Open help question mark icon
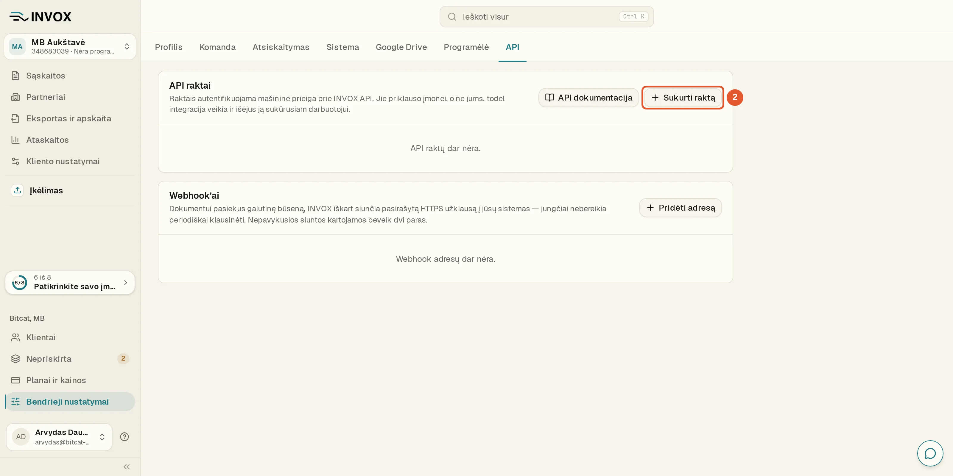Viewport: 953px width, 476px height. coord(124,437)
